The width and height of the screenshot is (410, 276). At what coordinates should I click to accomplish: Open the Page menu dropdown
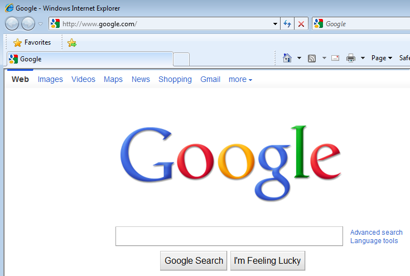click(x=382, y=58)
